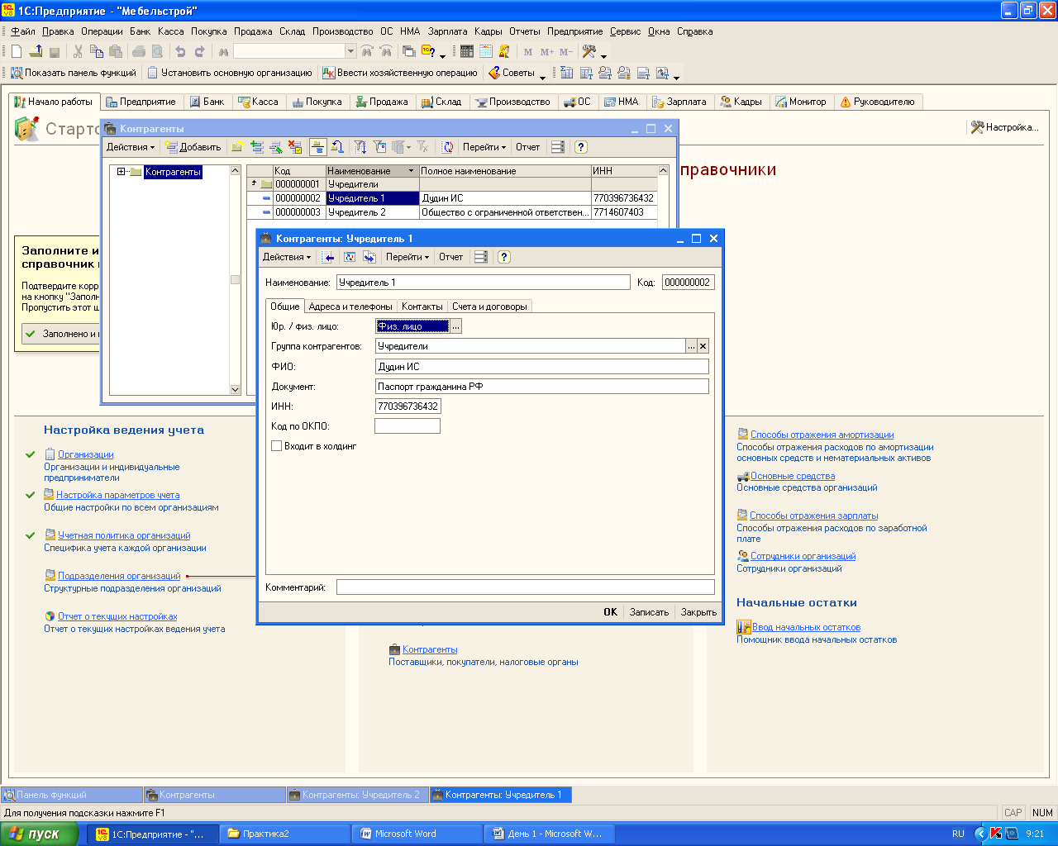Viewport: 1058px width, 846px height.
Task: Click the 'Закрыть' button
Action: (698, 612)
